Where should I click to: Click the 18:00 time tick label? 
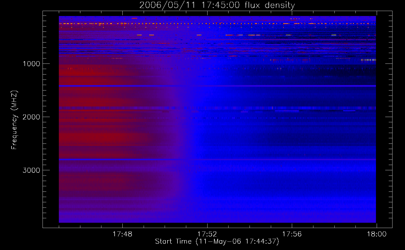pos(377,234)
